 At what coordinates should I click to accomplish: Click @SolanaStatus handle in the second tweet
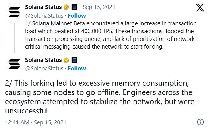pos(44,69)
